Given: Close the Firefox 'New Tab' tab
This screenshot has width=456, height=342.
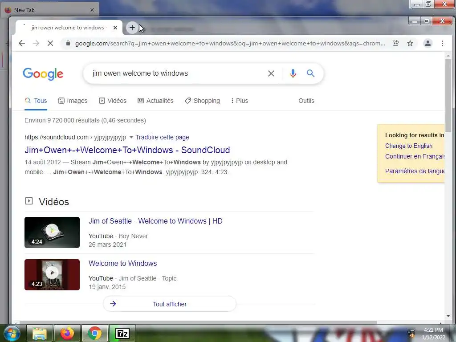Looking at the screenshot, I should tap(92, 10).
